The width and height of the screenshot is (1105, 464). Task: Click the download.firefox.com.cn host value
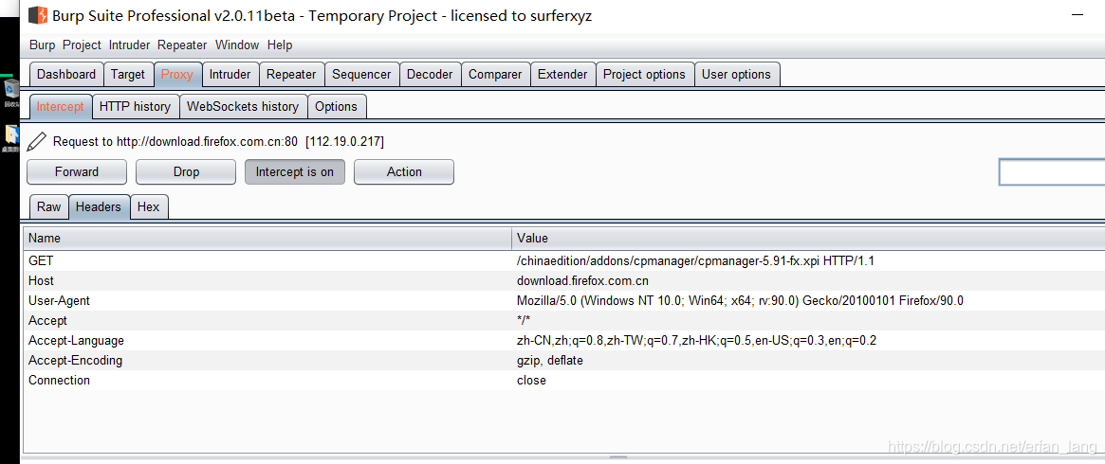pos(582,281)
